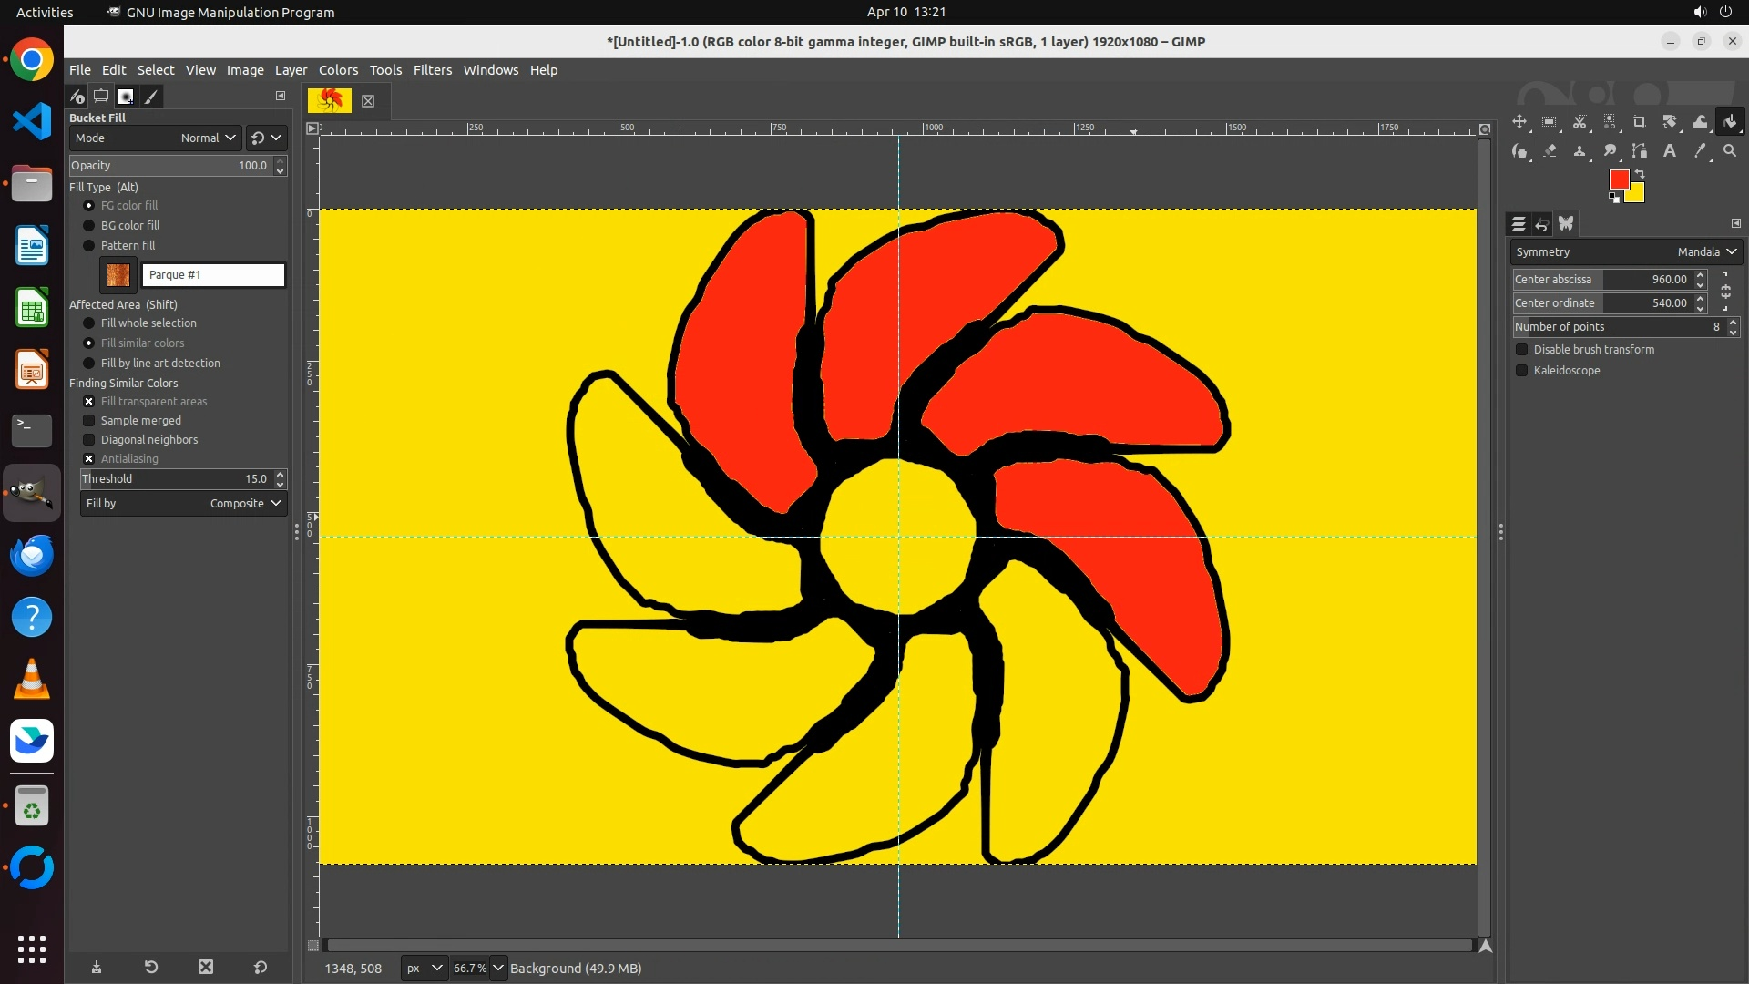Activate the Text tool
Image resolution: width=1749 pixels, height=984 pixels.
click(1670, 151)
